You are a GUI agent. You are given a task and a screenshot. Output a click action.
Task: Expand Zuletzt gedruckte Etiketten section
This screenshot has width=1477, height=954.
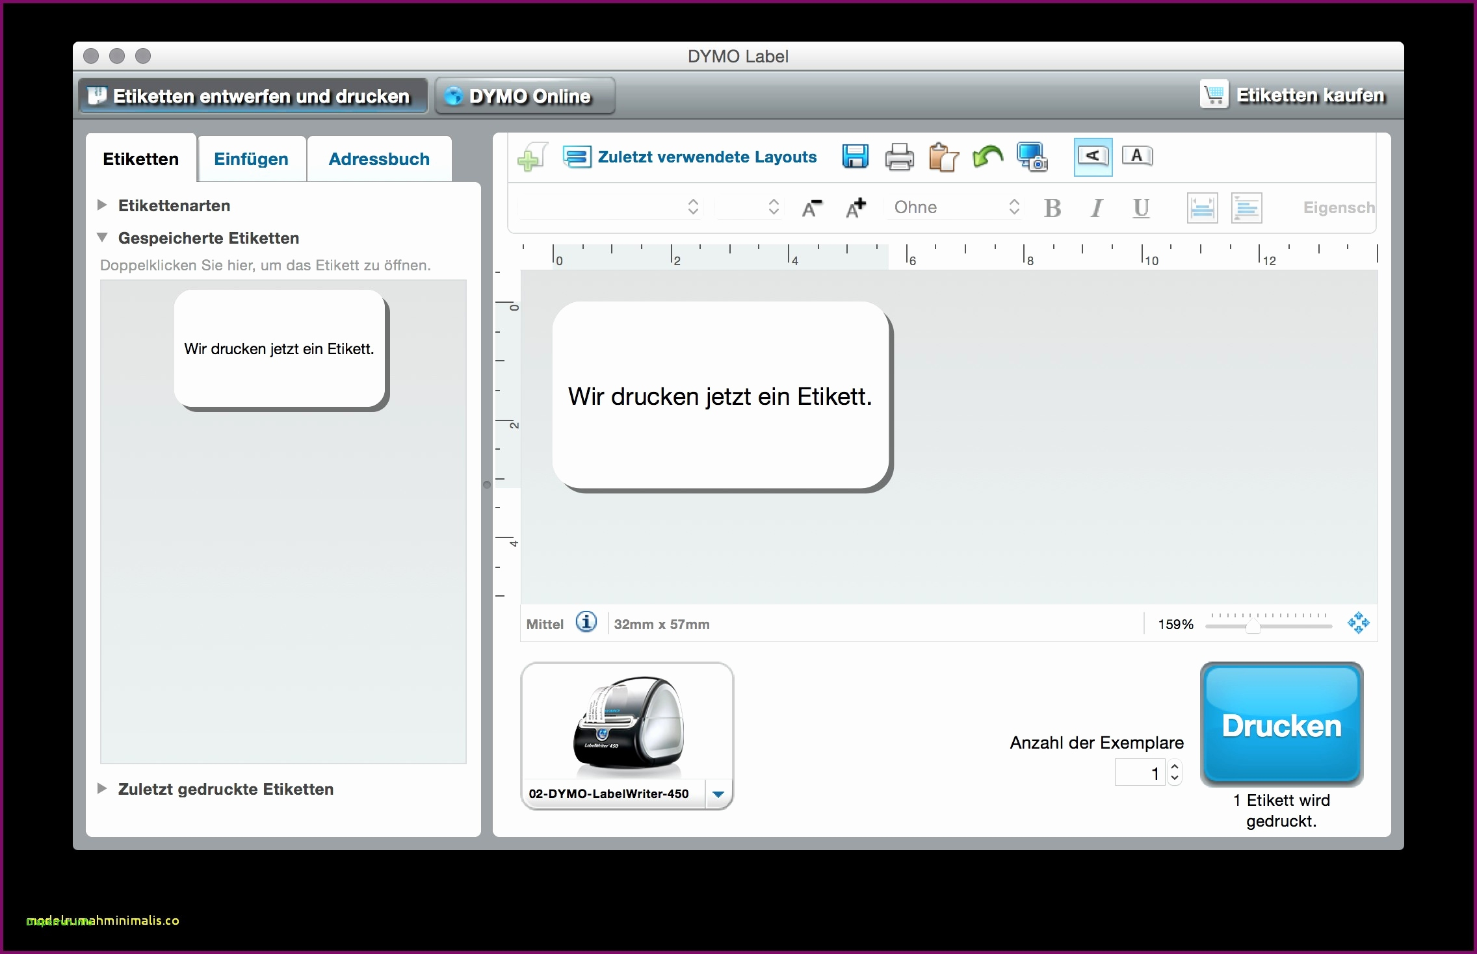(x=101, y=789)
